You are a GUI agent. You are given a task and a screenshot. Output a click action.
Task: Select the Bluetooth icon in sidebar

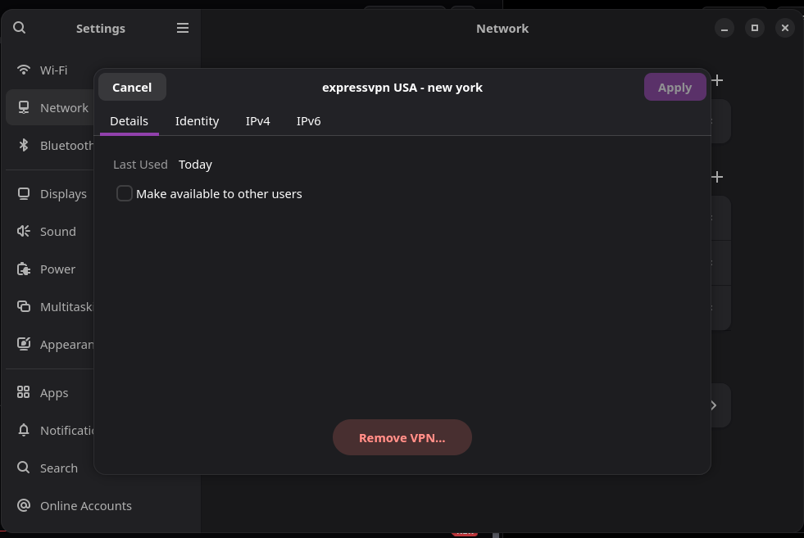24,146
